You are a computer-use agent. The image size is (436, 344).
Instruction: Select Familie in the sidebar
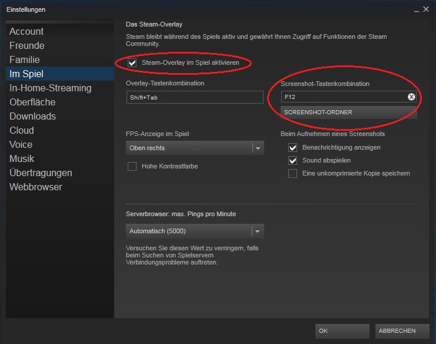(60, 60)
